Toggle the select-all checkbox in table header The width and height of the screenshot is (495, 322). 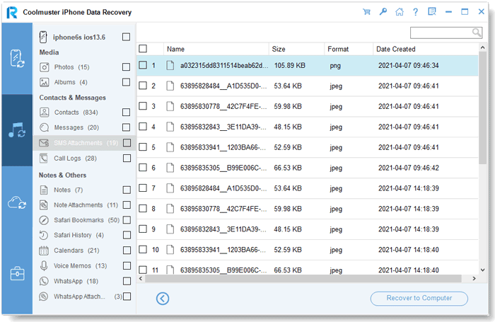tap(143, 49)
